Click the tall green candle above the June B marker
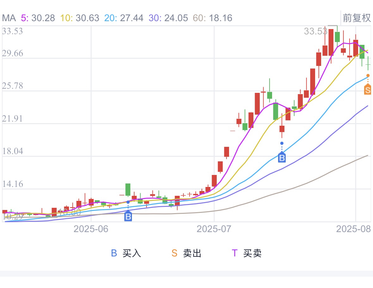The height and width of the screenshot is (288, 373). tap(128, 190)
